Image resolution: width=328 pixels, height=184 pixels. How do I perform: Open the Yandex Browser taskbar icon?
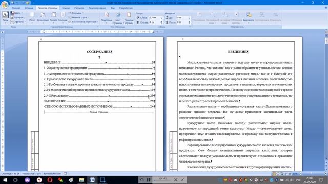pyautogui.click(x=39, y=180)
